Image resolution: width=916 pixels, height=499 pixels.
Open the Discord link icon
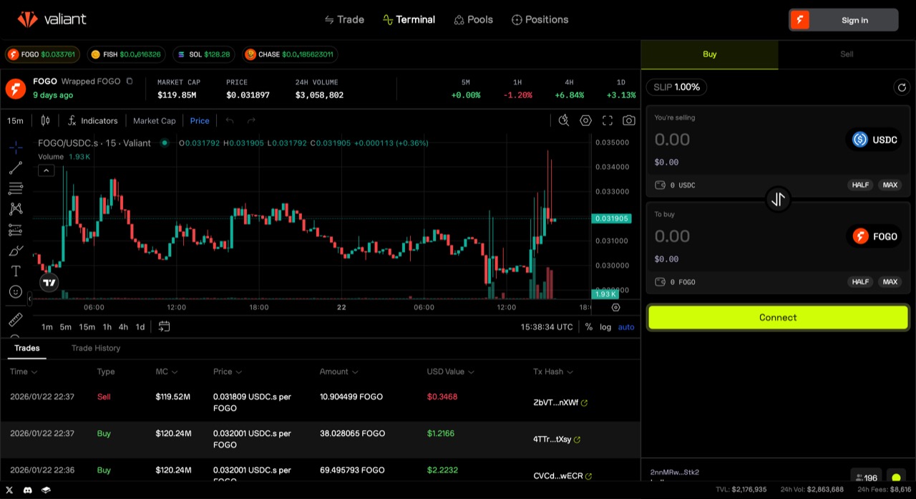point(28,490)
